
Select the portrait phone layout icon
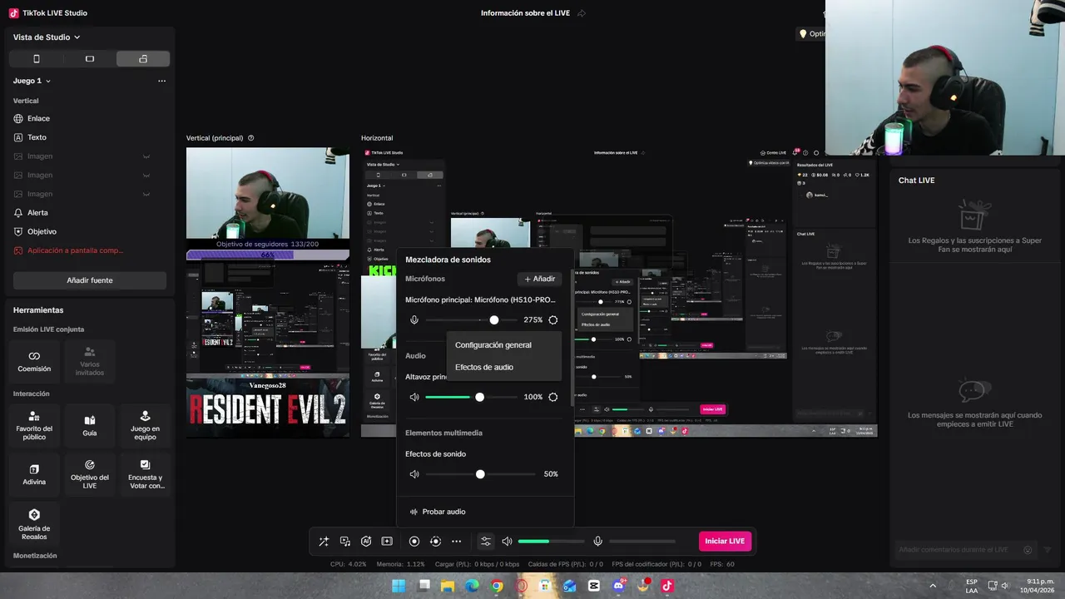click(x=36, y=59)
